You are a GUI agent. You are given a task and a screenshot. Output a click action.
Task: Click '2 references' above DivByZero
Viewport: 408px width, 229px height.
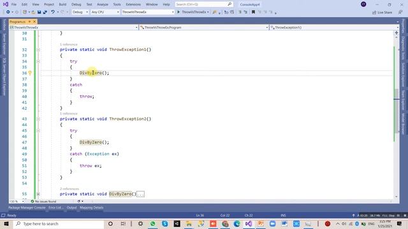pos(69,189)
